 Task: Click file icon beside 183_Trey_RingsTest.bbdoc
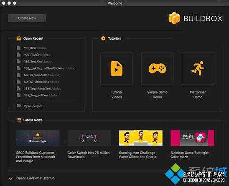pyautogui.click(x=19, y=88)
